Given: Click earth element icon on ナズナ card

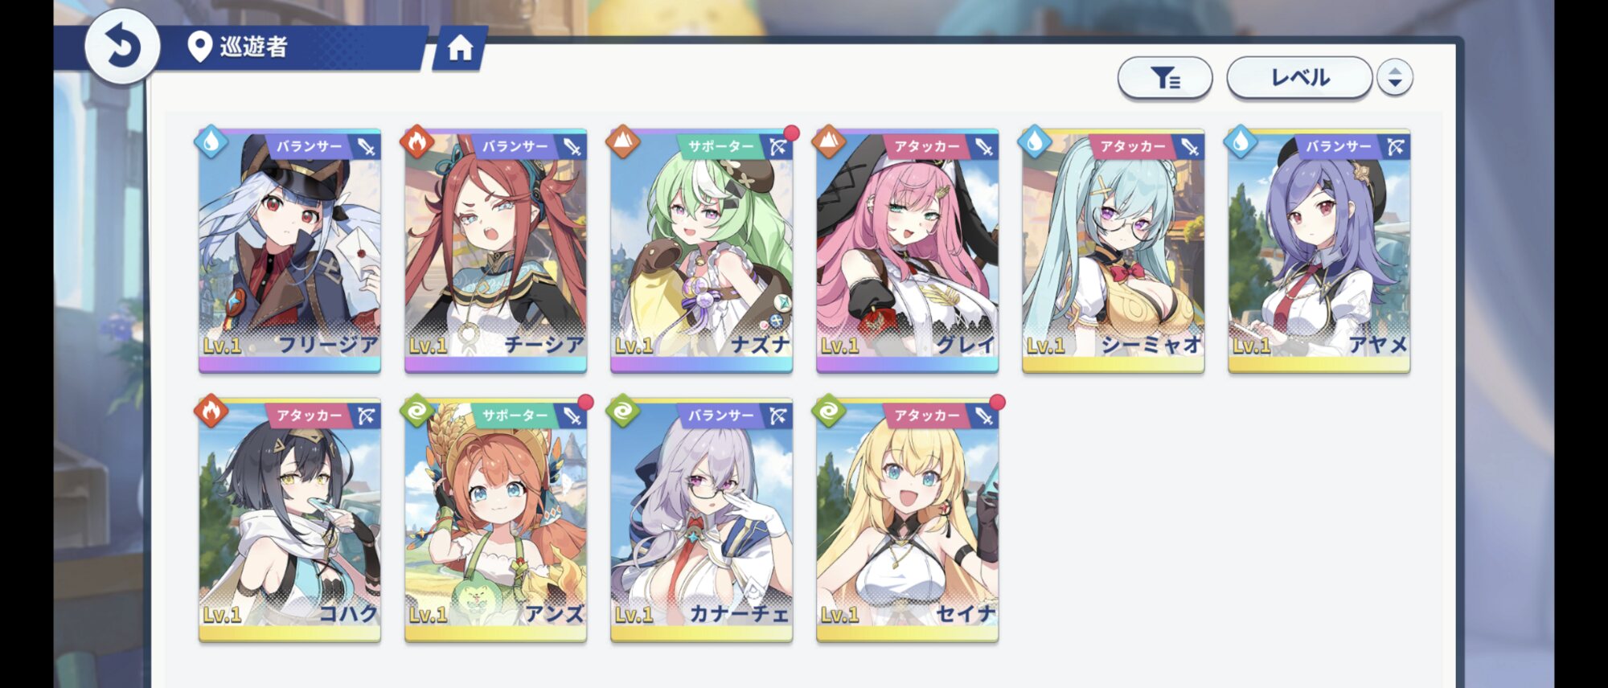Looking at the screenshot, I should 623,142.
